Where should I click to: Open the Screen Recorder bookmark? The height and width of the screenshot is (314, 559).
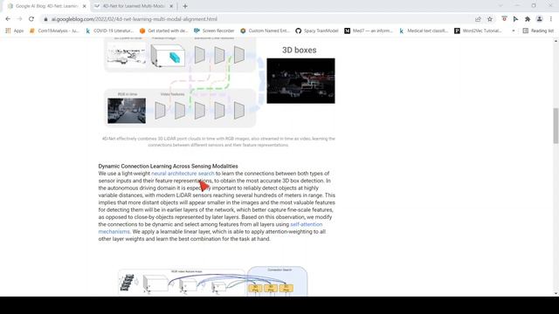214,31
